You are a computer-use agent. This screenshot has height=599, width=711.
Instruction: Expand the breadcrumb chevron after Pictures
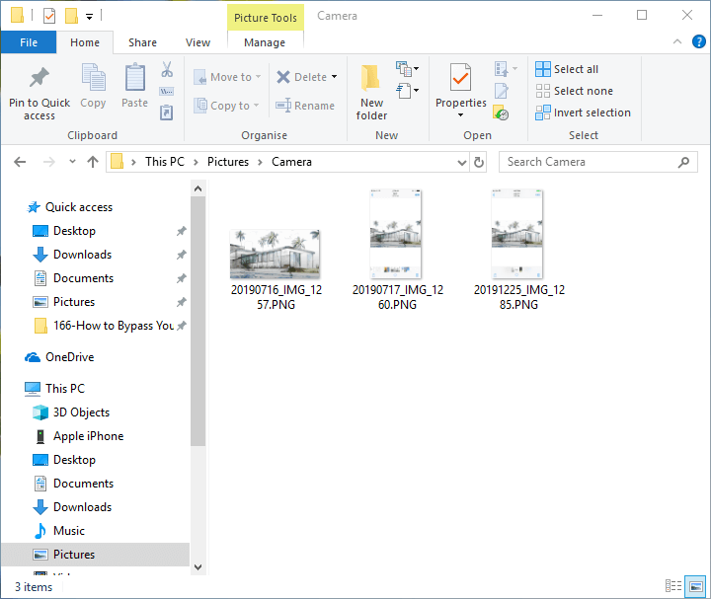(261, 162)
